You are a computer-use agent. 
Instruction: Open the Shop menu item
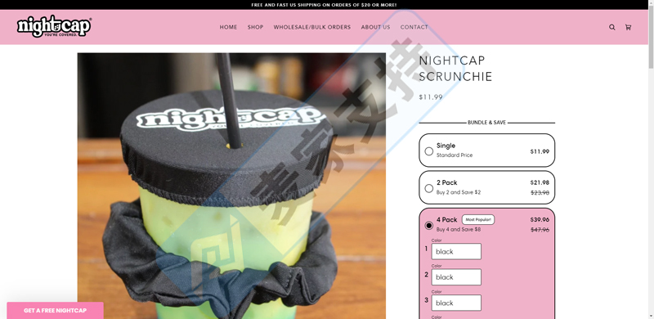coord(255,27)
